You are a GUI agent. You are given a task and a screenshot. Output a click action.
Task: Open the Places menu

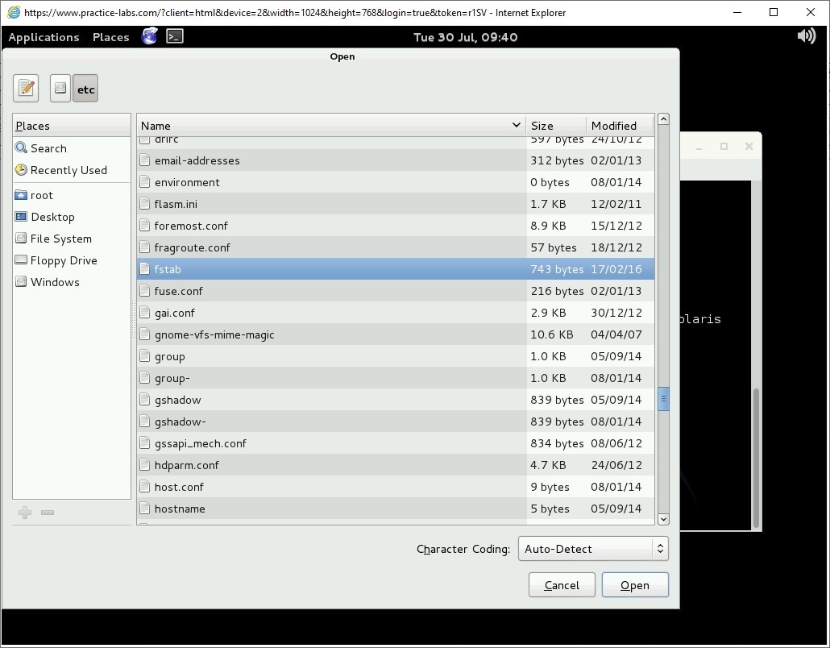coord(110,37)
